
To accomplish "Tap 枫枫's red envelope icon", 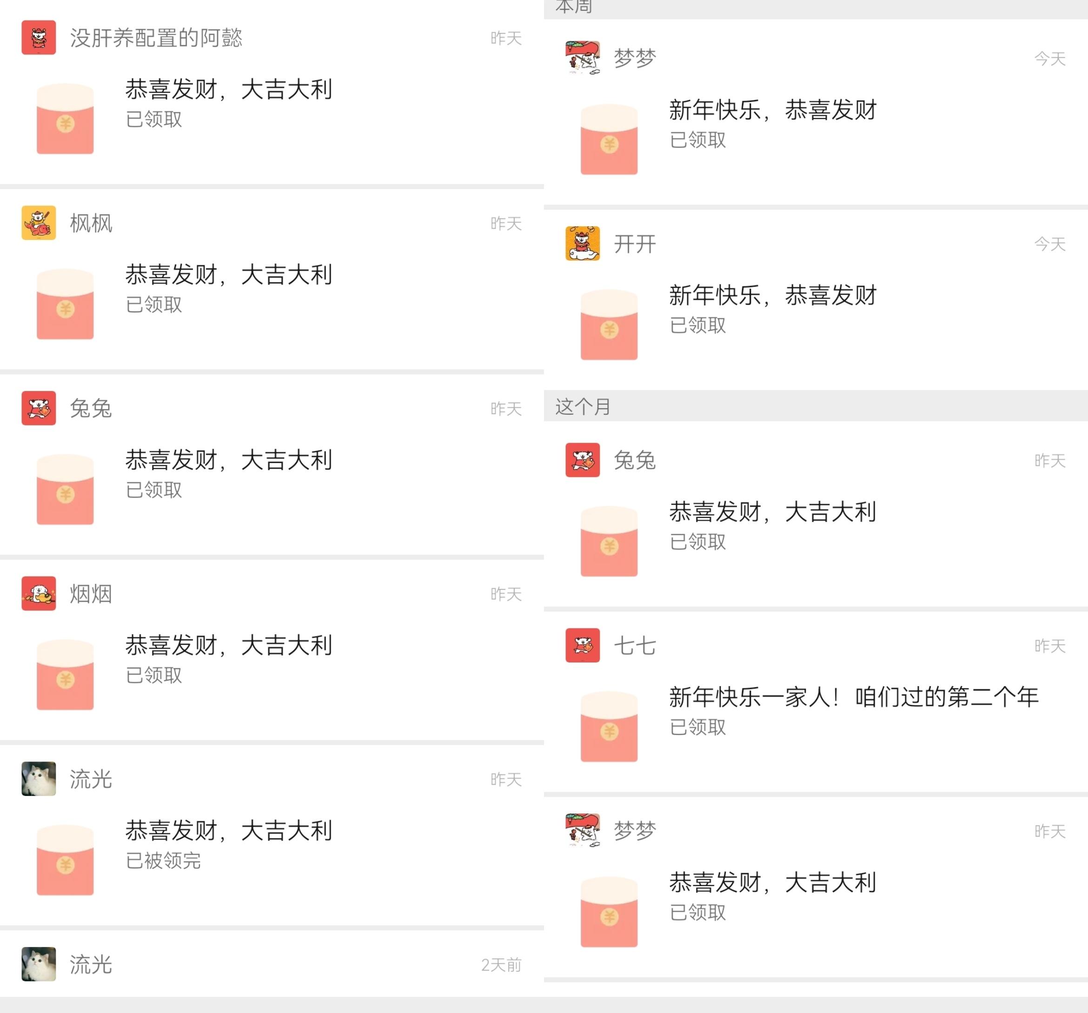I will click(65, 305).
